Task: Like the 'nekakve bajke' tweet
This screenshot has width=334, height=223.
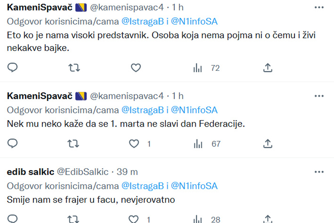Action: pos(136,68)
